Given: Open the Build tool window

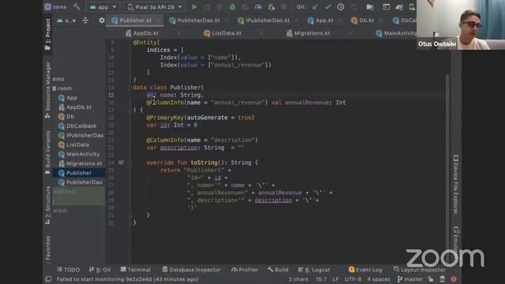Looking at the screenshot, I should pos(278,270).
